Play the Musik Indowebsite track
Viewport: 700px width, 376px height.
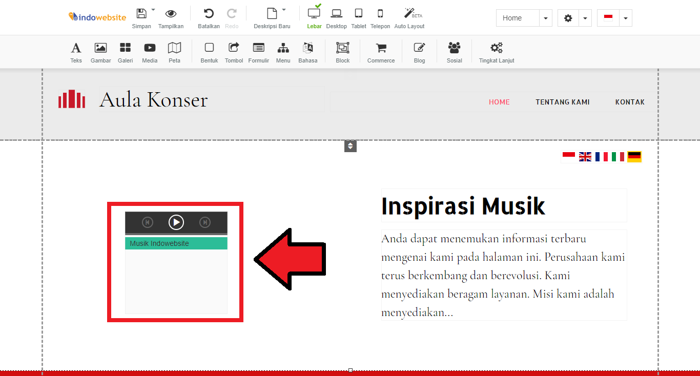pos(176,222)
